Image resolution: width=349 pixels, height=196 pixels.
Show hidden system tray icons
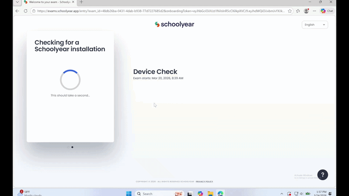[281, 193]
